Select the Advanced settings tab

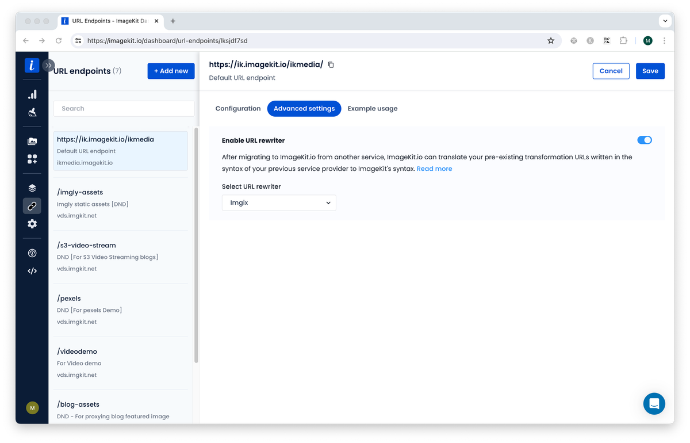(304, 108)
